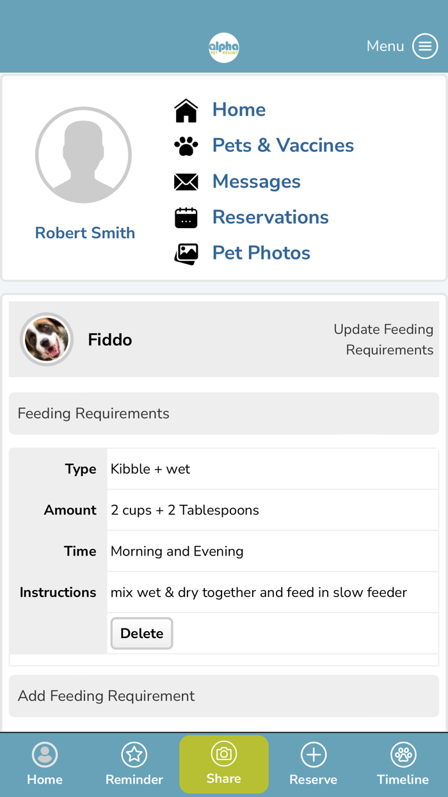The image size is (448, 797).
Task: Click the Menu label in the header
Action: 385,45
